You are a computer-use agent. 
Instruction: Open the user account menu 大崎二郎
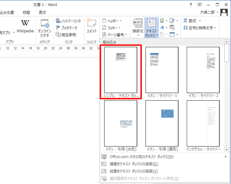209,12
